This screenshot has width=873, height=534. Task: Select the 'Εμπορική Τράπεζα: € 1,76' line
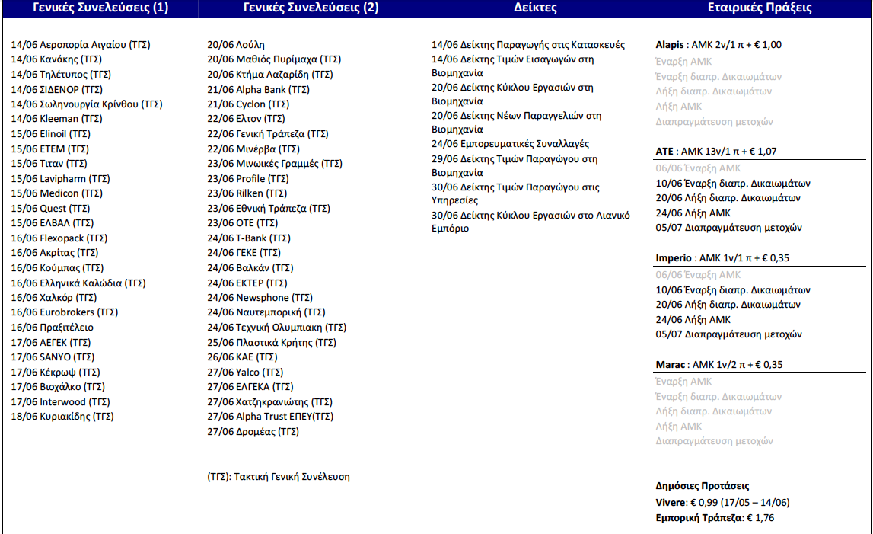click(x=715, y=518)
